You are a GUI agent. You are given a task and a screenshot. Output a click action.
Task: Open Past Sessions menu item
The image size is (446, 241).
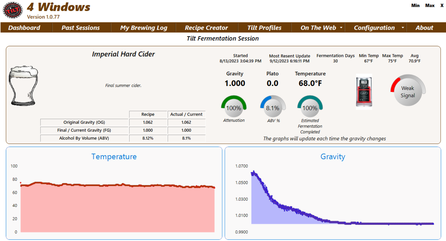81,28
